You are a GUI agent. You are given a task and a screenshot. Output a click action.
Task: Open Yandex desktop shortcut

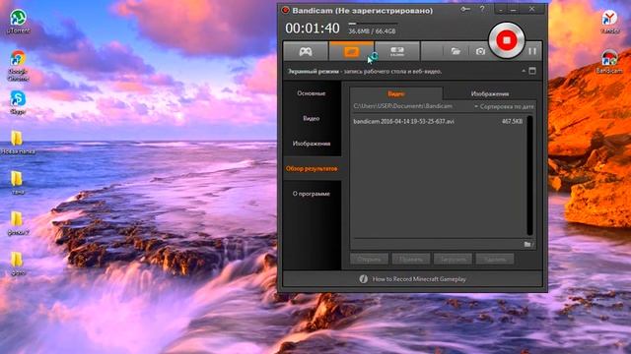610,22
